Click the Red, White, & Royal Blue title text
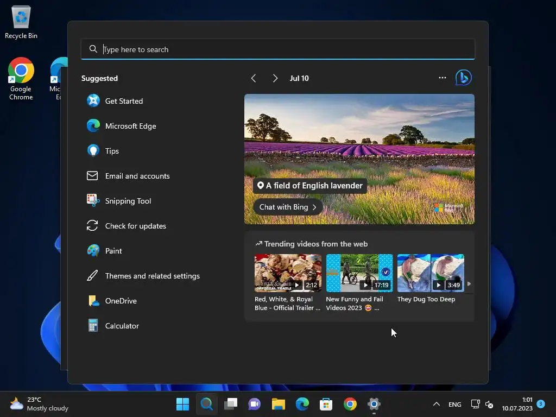The width and height of the screenshot is (556, 417). (287, 304)
